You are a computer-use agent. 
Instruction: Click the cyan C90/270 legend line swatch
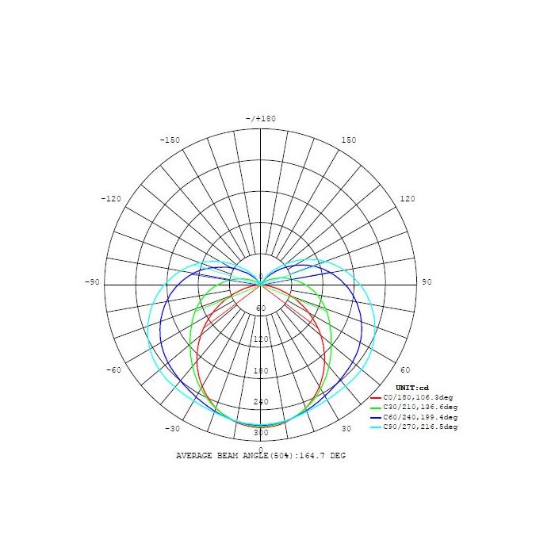pyautogui.click(x=376, y=427)
